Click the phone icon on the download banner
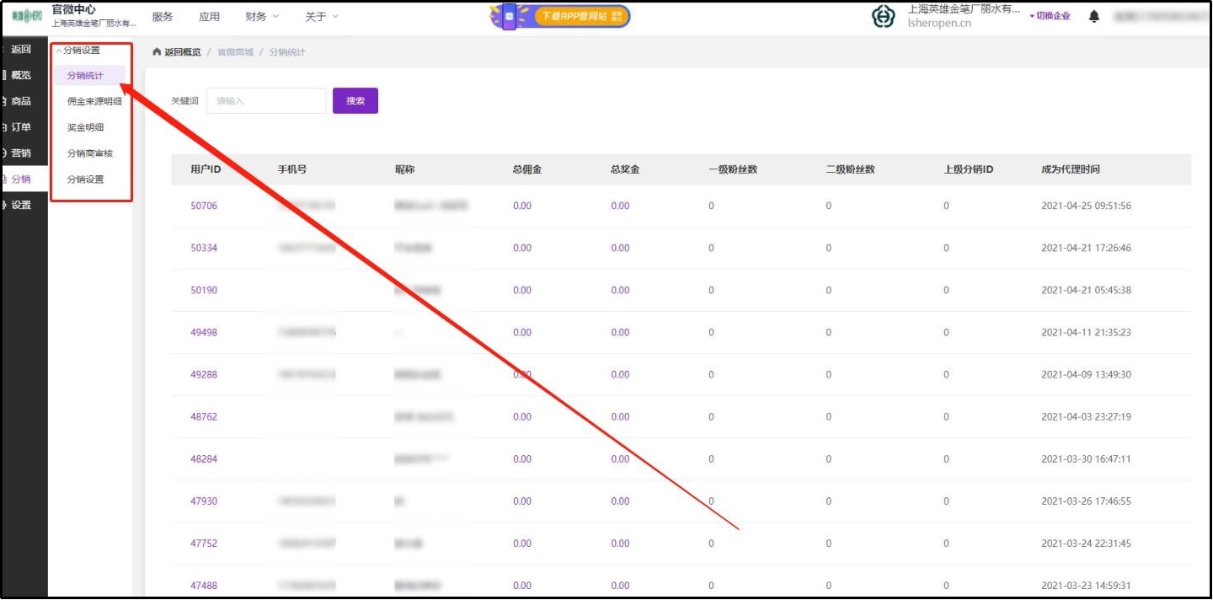Screen dimensions: 1213x600 [x=509, y=17]
